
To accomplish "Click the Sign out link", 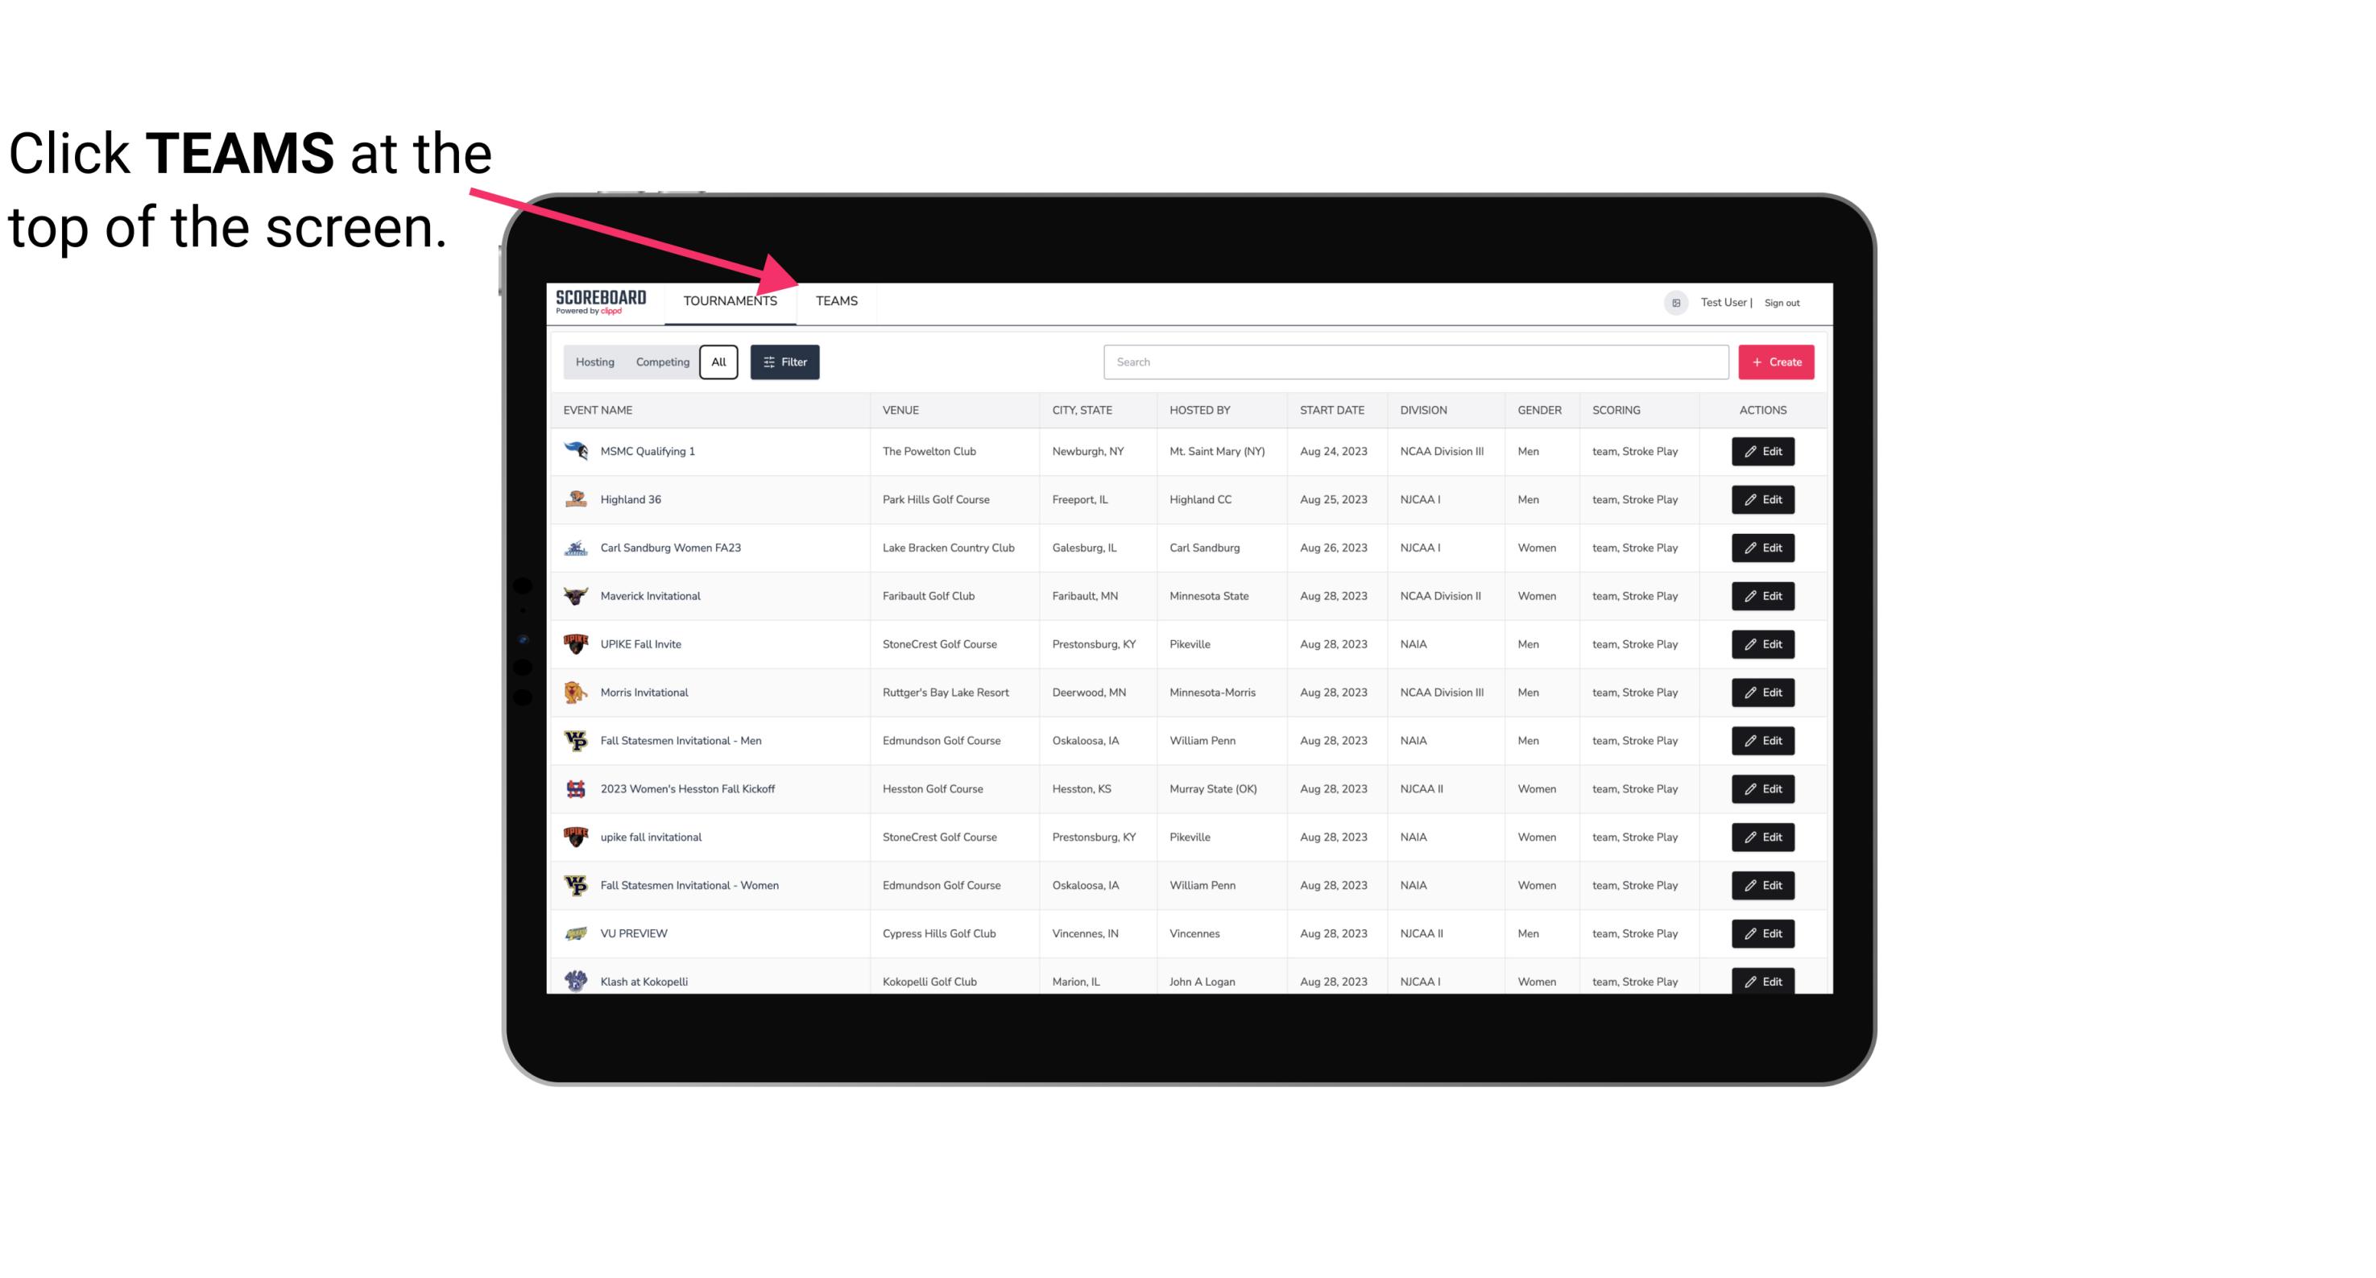I will click(x=1782, y=299).
